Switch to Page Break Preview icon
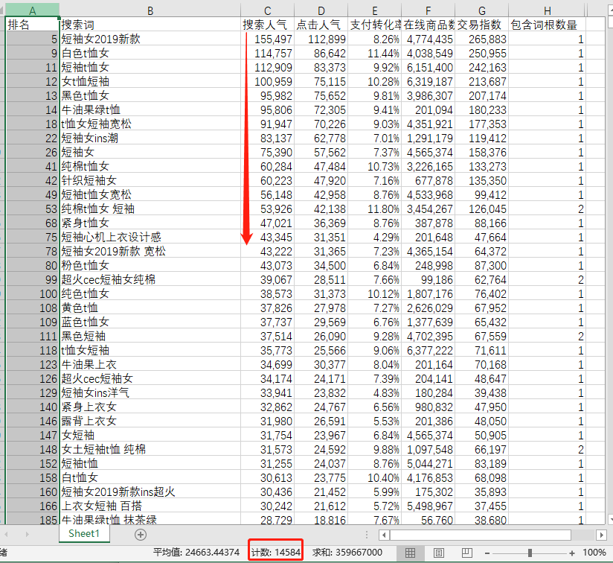 (x=466, y=553)
